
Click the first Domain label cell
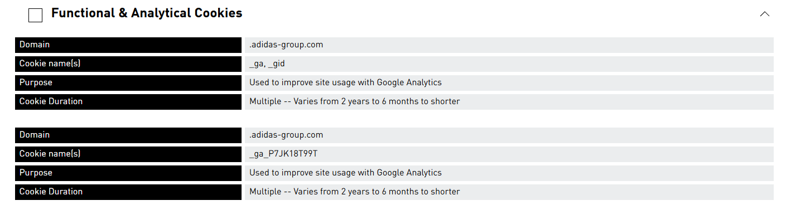(128, 45)
